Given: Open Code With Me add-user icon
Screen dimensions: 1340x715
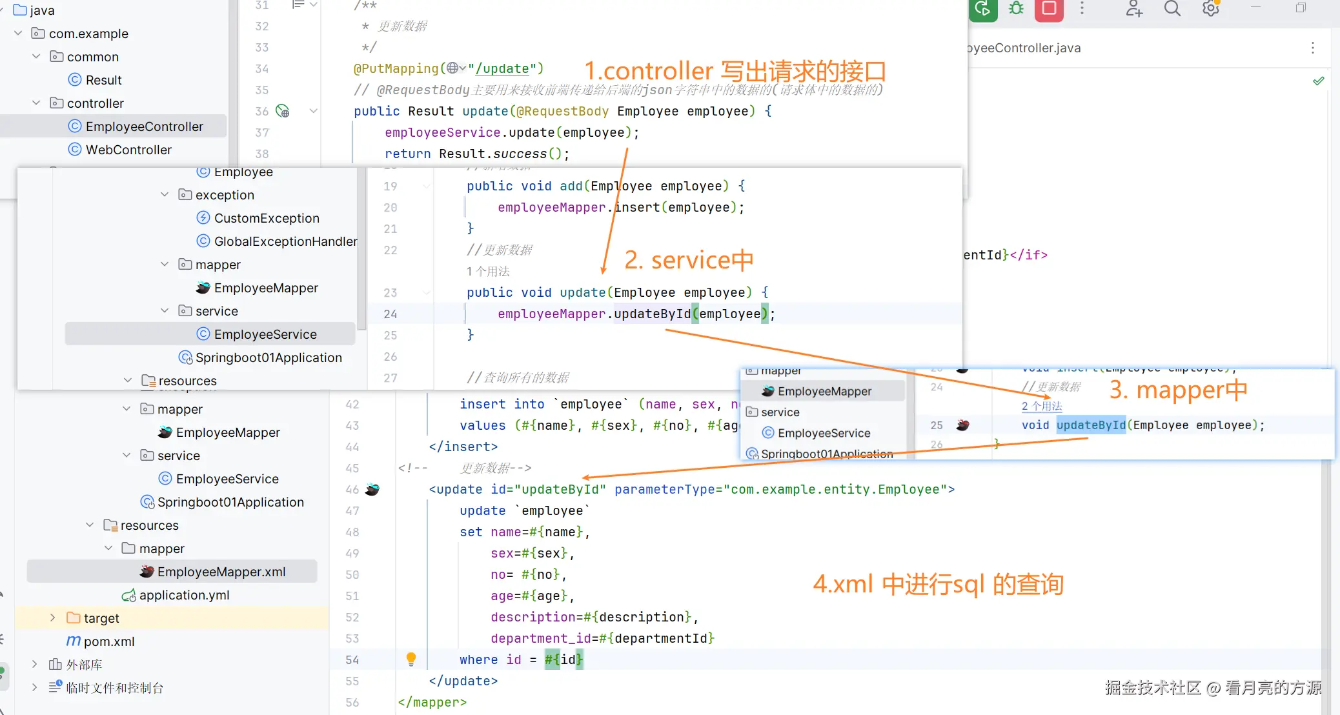Looking at the screenshot, I should click(1134, 8).
